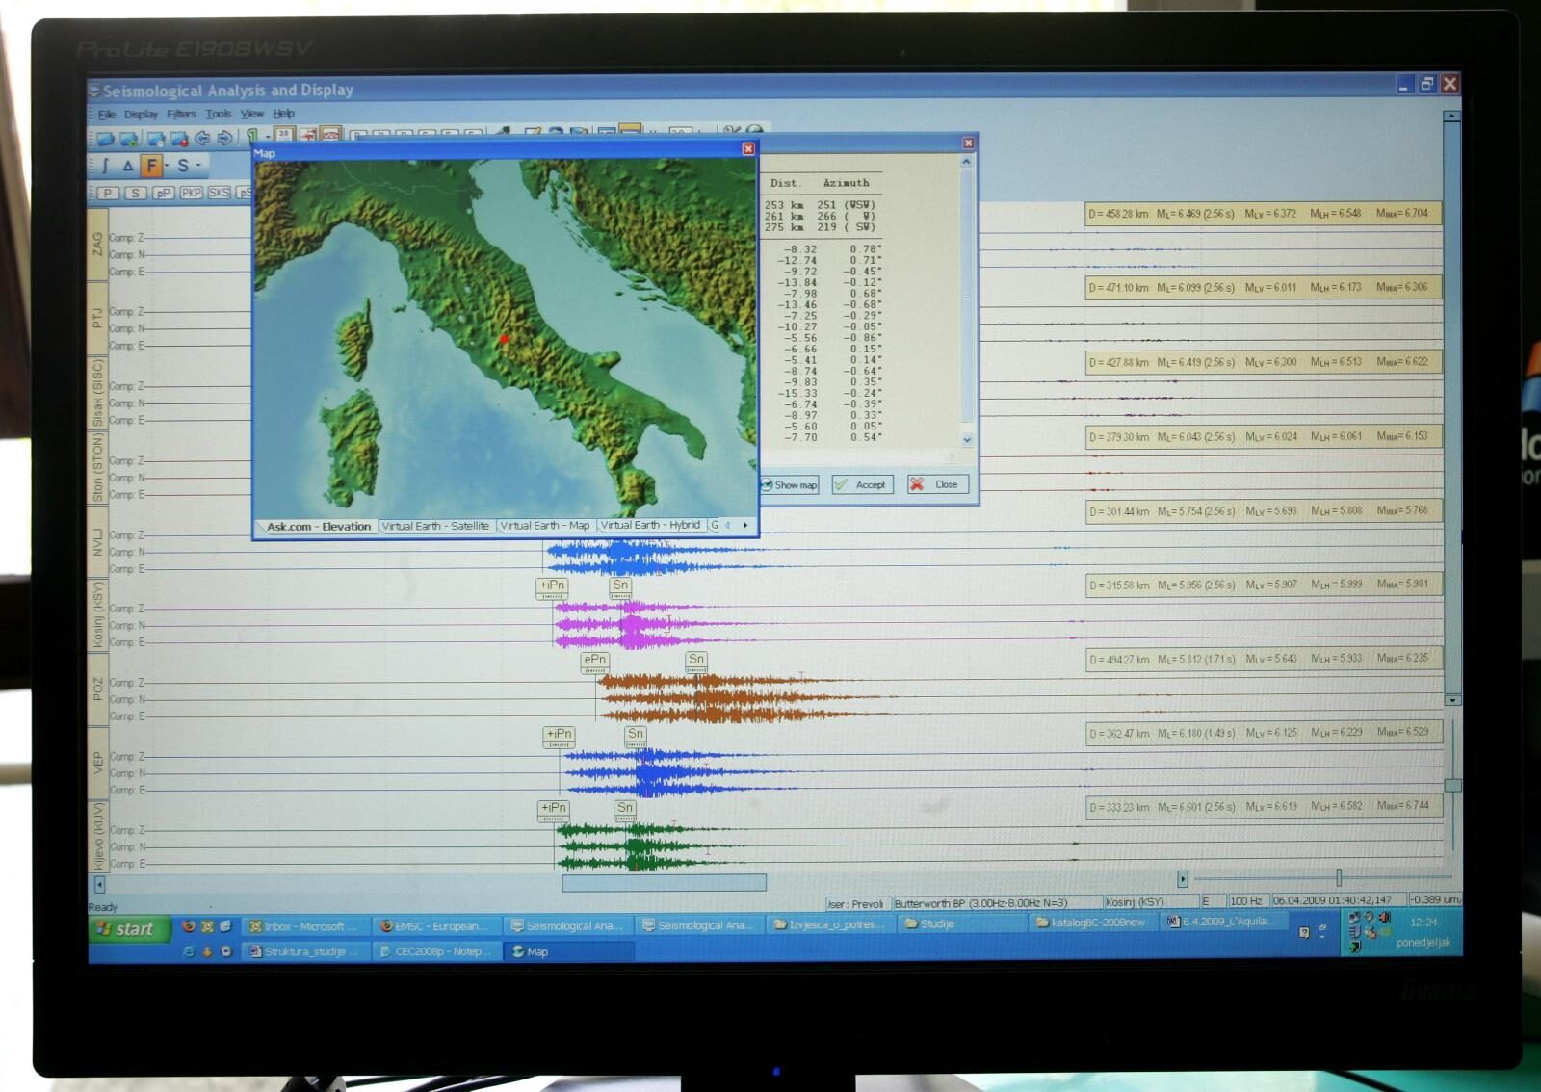Switch to Virtual Earth - Satellite tab
Viewport: 1541px width, 1092px height.
coord(435,526)
